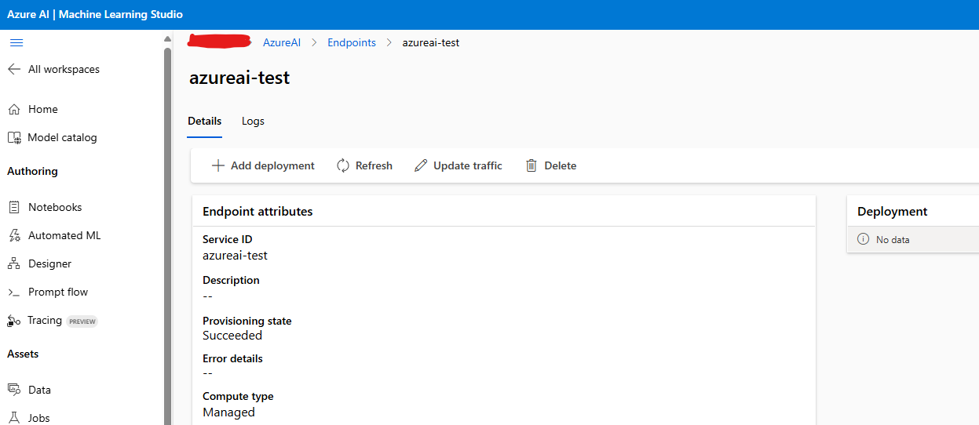Click the back arrow beside All workspaces
This screenshot has height=425, width=979.
tap(14, 69)
